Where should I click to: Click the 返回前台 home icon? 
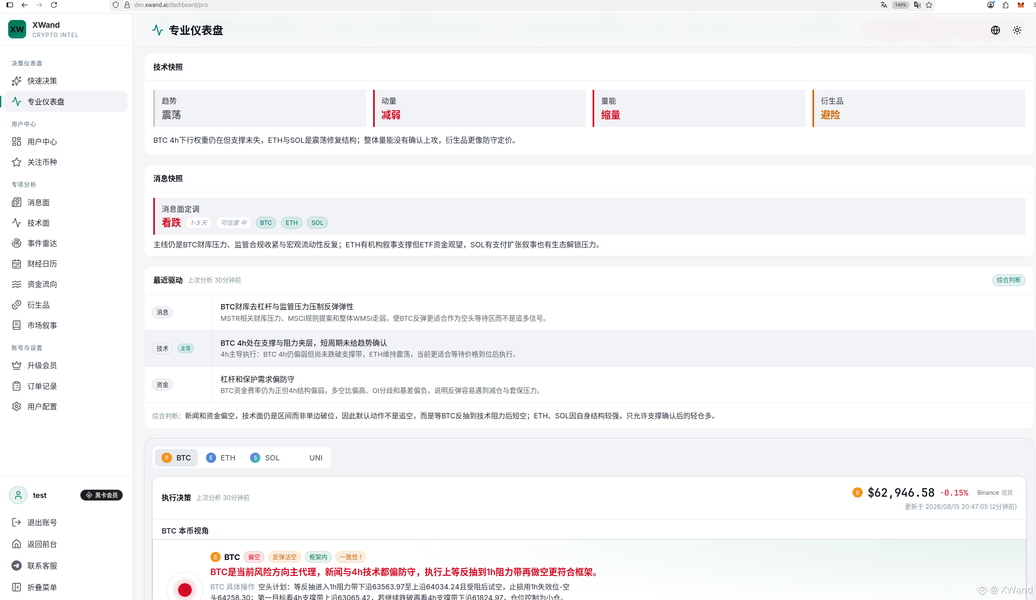16,544
